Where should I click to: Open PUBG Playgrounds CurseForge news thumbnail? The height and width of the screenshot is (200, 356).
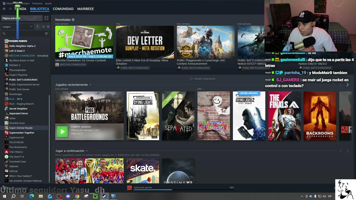206,42
